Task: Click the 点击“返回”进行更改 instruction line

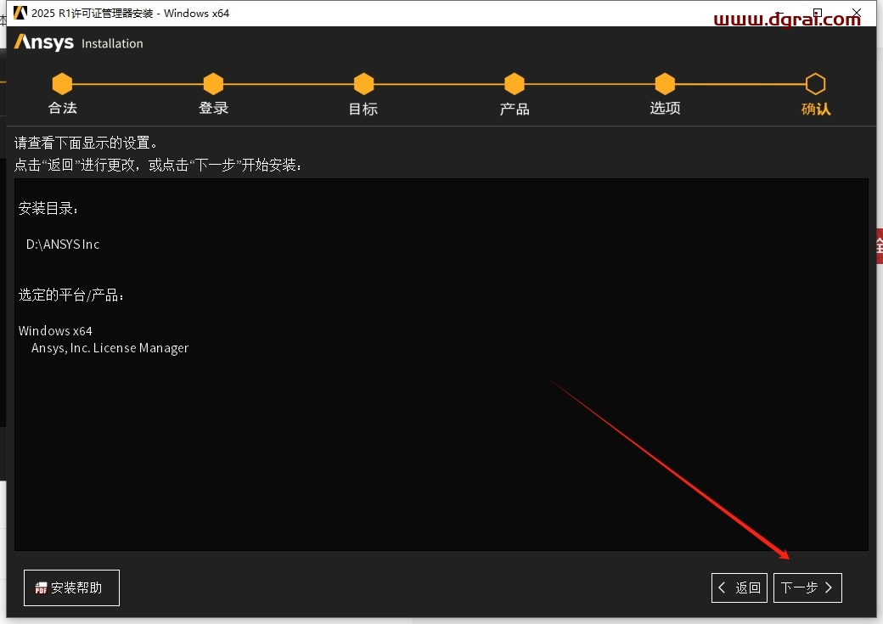Action: pos(158,165)
